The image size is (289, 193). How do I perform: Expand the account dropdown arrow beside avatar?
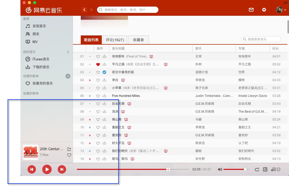[285, 10]
